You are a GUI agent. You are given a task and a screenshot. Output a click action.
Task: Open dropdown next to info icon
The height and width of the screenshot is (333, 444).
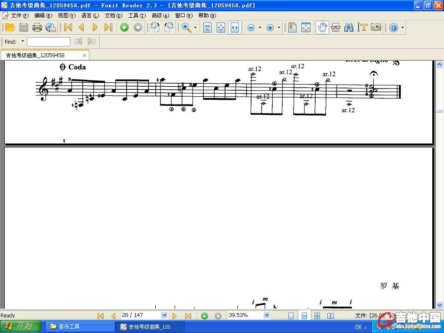click(x=402, y=28)
